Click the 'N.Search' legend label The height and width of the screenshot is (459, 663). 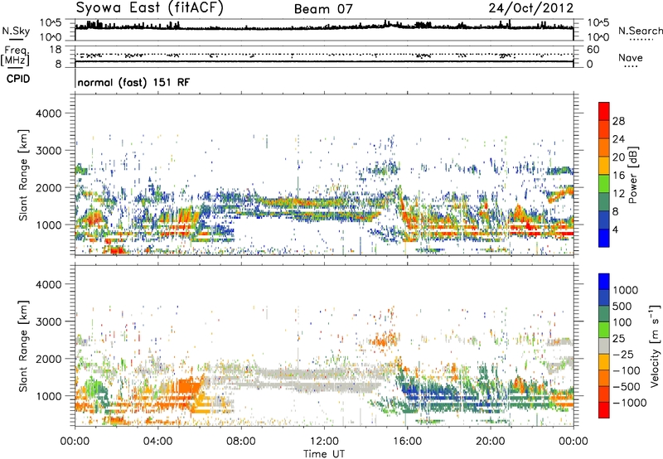tap(641, 31)
